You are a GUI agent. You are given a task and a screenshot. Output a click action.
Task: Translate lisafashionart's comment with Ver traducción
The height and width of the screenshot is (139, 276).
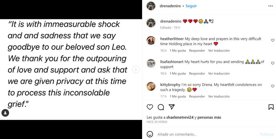219,73
